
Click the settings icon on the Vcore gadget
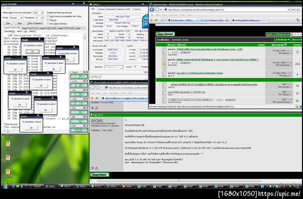[87, 72]
